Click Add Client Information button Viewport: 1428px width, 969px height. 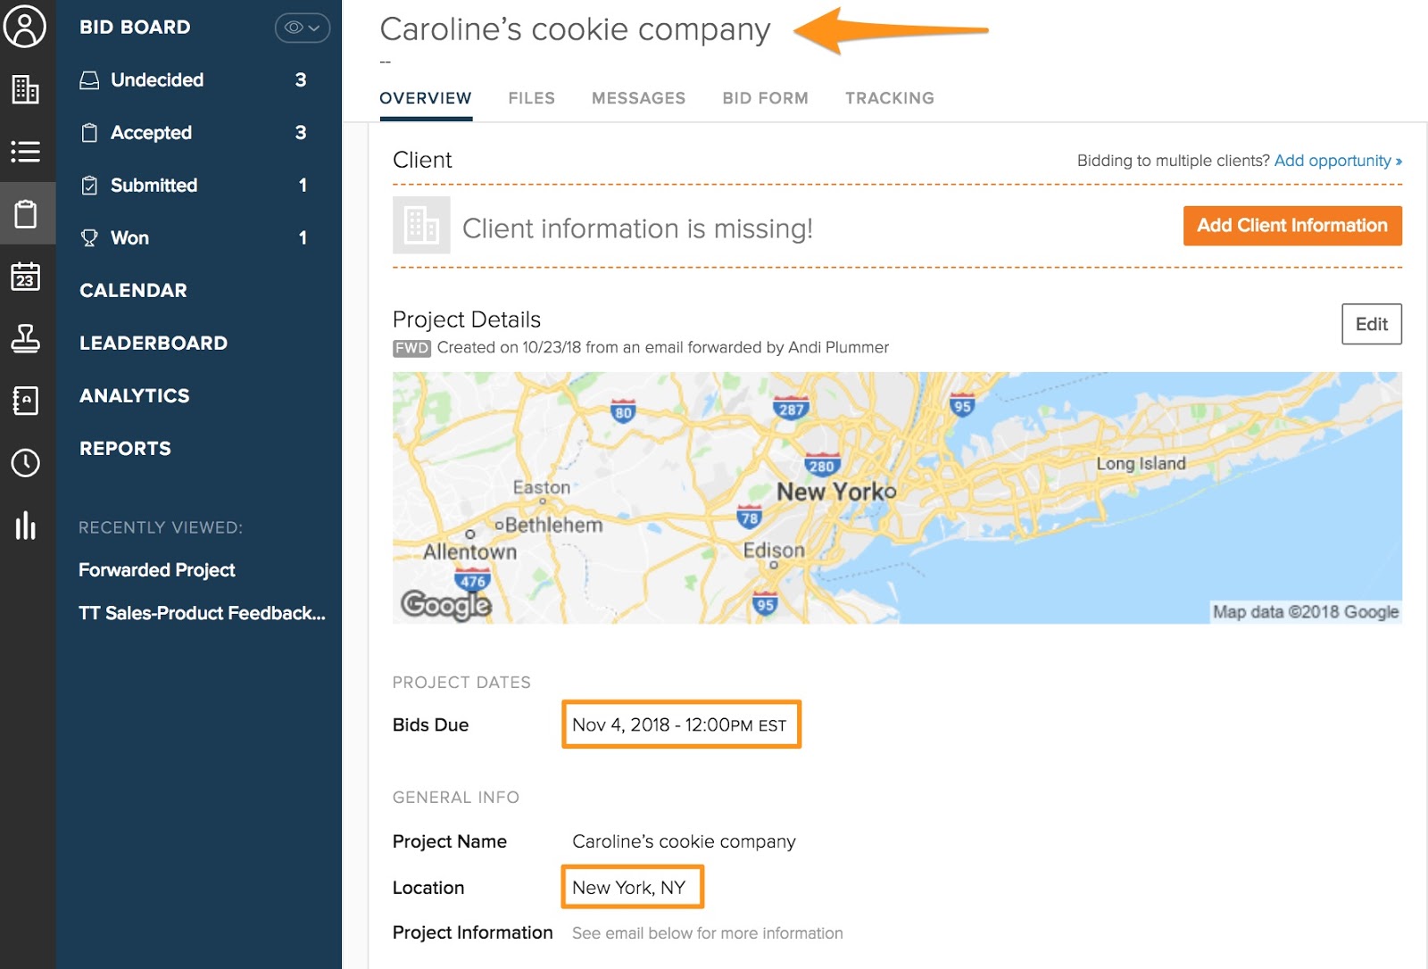(1291, 226)
